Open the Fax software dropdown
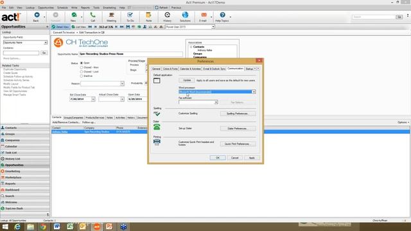This screenshot has height=231, width=411. point(216,102)
